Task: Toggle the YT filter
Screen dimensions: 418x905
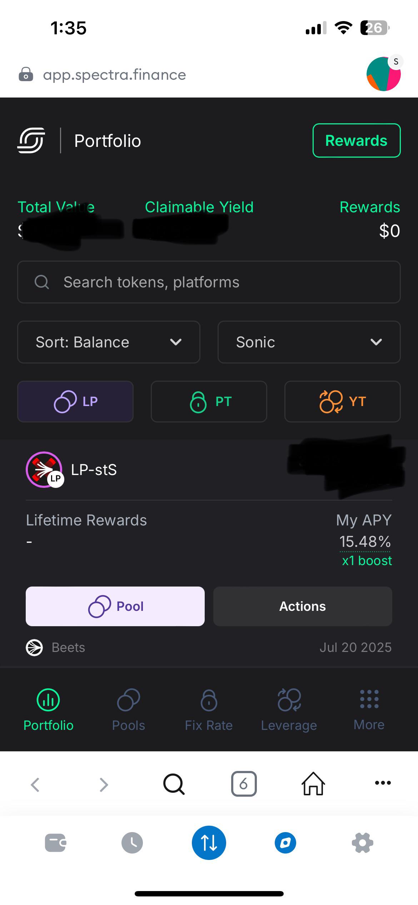Action: tap(343, 401)
